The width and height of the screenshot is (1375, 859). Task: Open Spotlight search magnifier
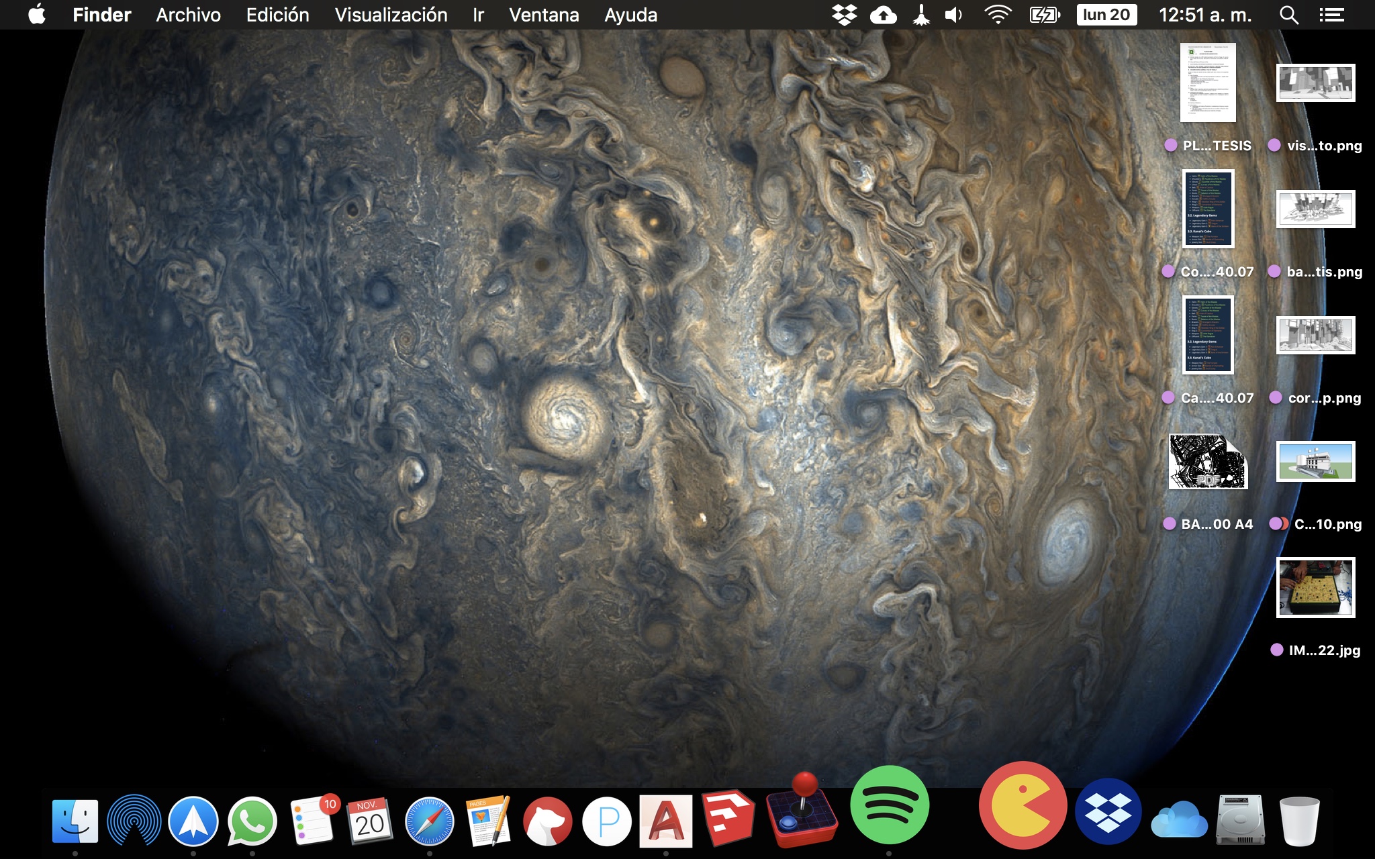pyautogui.click(x=1288, y=15)
